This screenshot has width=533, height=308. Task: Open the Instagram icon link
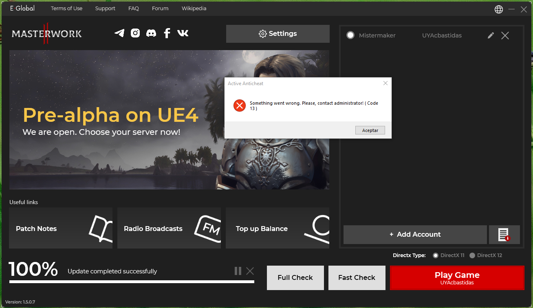135,33
